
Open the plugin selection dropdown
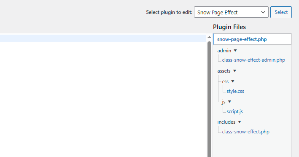click(x=231, y=12)
